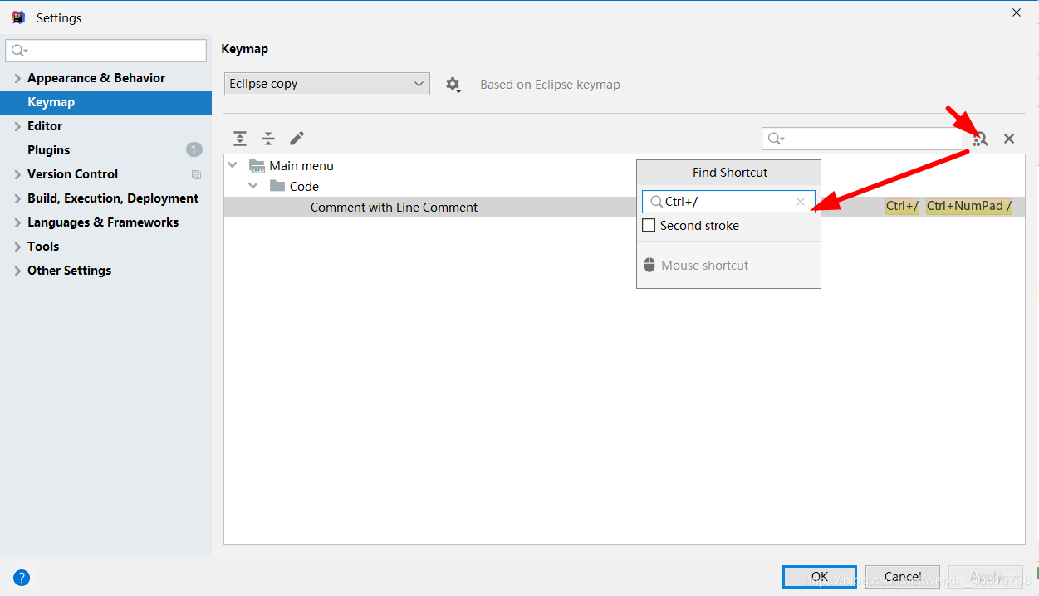Expand the Other Settings section
1039x596 pixels.
(17, 271)
